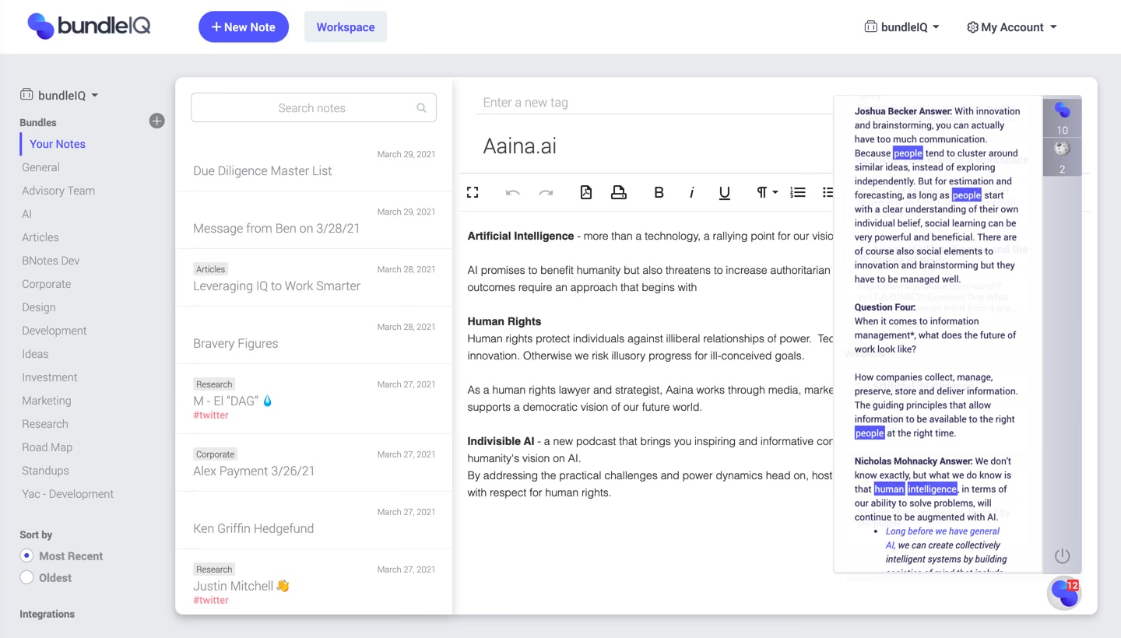Open the Workspace button
Image resolution: width=1121 pixels, height=638 pixels.
(x=346, y=26)
